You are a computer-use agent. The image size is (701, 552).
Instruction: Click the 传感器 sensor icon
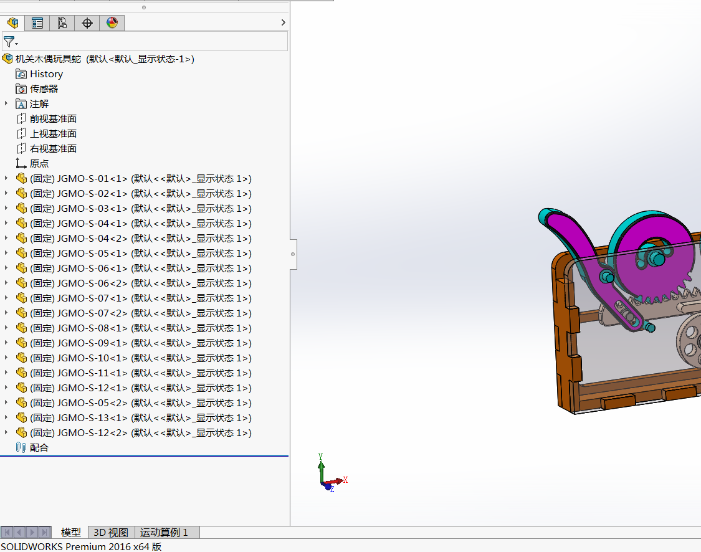pyautogui.click(x=21, y=89)
